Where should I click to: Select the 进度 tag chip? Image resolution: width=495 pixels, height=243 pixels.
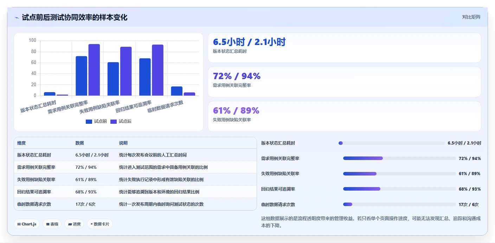pos(74,224)
